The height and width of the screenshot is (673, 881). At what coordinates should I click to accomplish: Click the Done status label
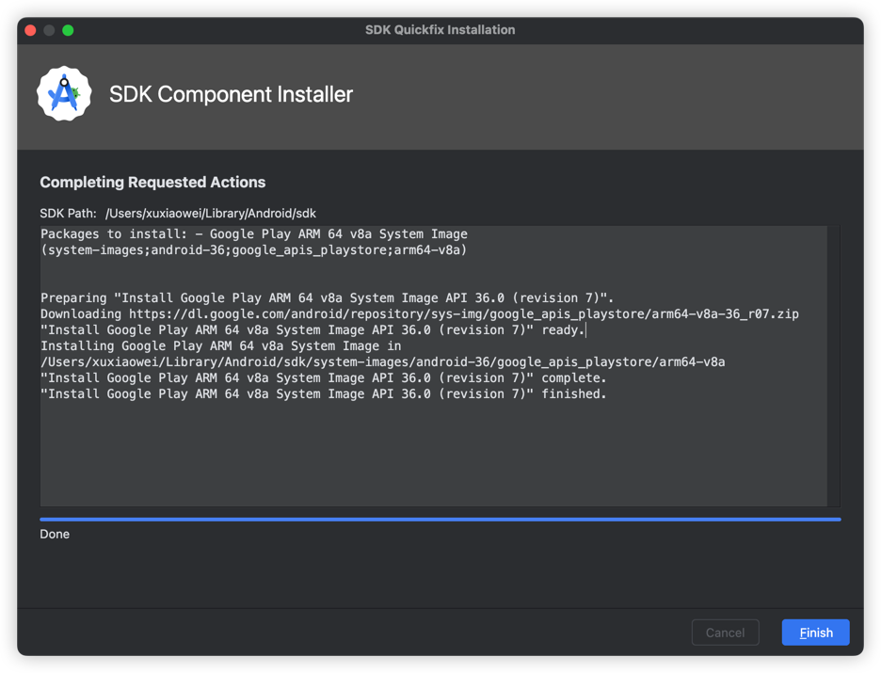pyautogui.click(x=55, y=535)
